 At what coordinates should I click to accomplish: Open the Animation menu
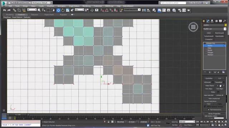pyautogui.click(x=62, y=6)
